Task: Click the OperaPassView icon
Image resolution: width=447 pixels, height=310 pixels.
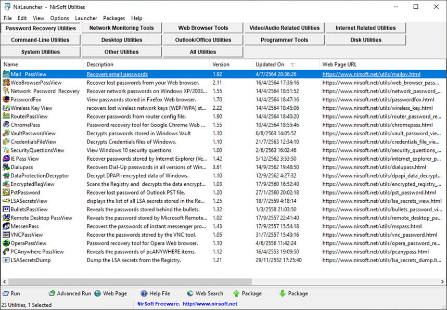Action: [6, 243]
